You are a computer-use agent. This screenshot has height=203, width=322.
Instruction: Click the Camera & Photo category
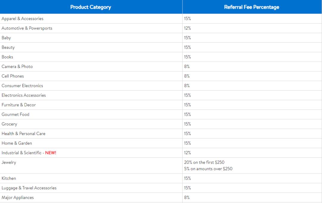[x=17, y=66]
